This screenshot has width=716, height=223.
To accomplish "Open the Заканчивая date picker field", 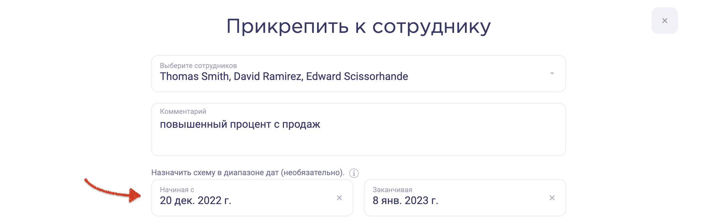I will [465, 198].
